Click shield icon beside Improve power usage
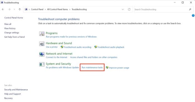 (107, 67)
